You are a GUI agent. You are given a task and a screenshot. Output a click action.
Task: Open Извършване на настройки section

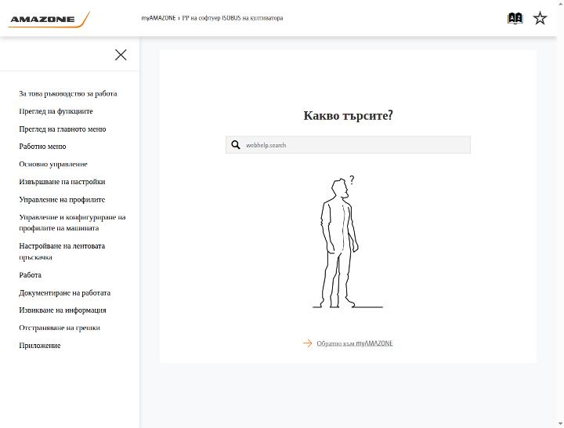click(x=62, y=182)
